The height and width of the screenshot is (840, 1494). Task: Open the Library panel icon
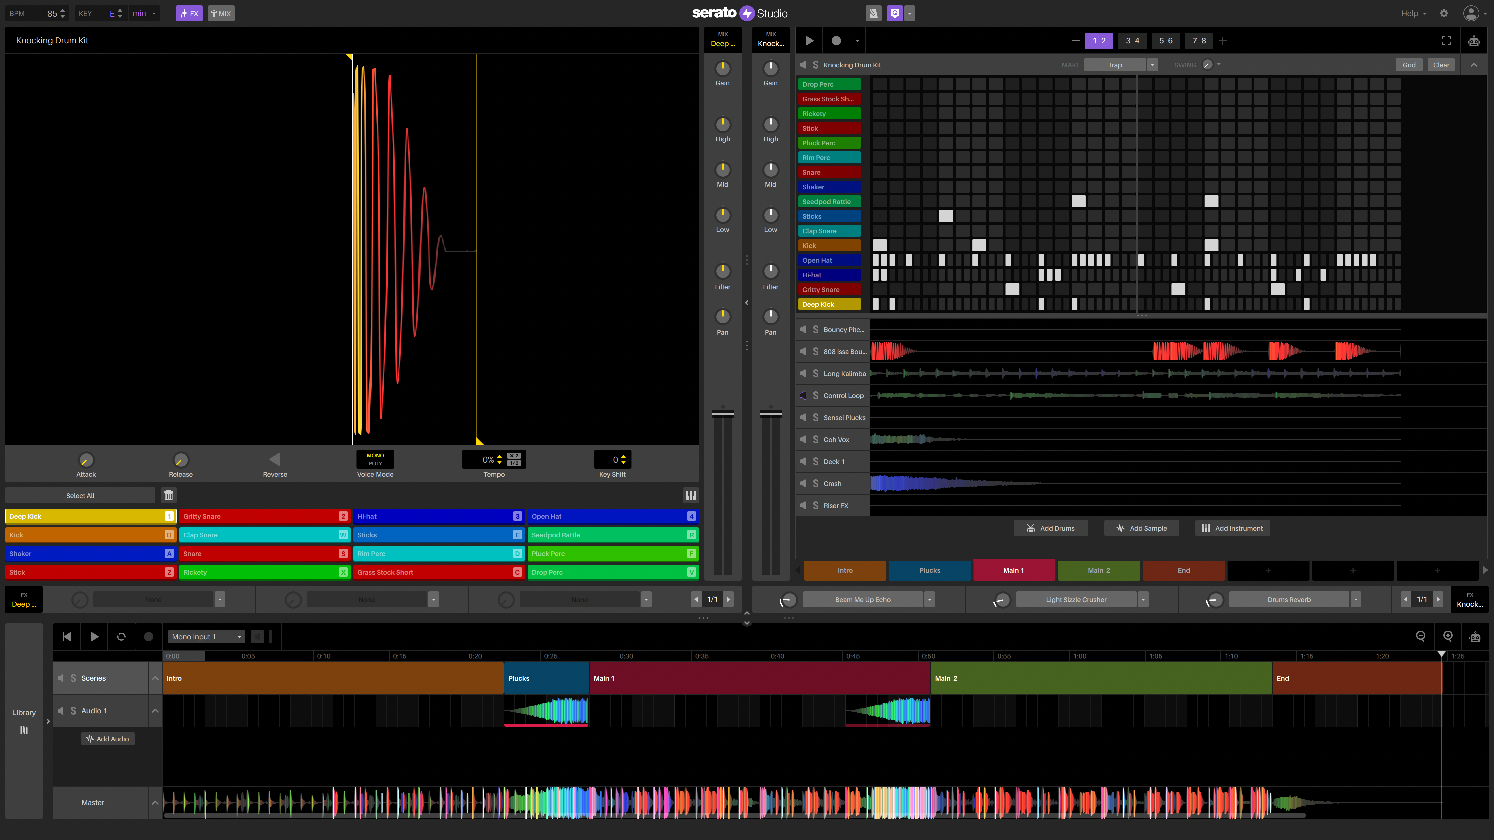tap(24, 730)
